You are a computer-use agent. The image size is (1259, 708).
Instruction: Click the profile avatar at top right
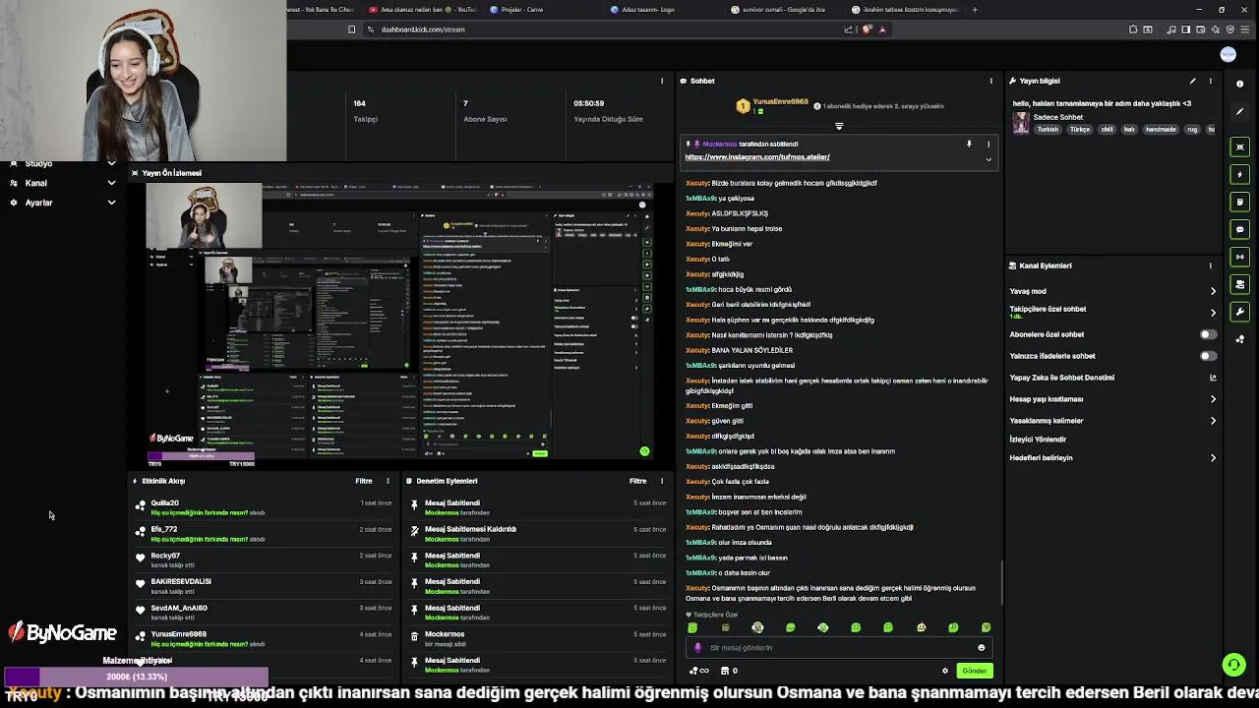(1228, 54)
